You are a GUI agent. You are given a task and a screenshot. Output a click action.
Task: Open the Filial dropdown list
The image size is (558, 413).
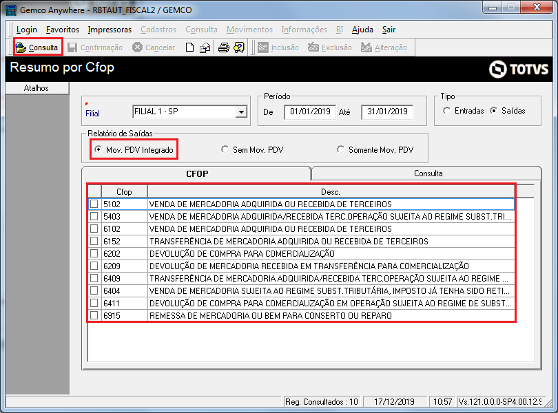(x=241, y=112)
